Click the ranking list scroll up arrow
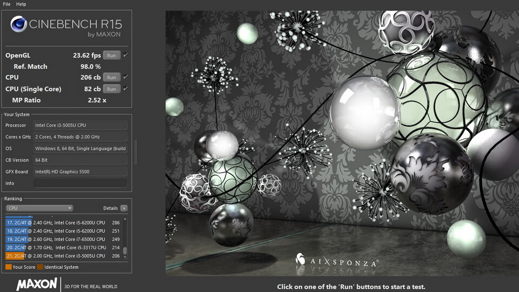 125,219
